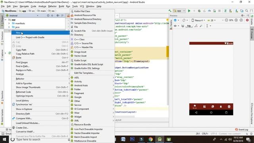Select Vector Drawable Importer

click(92, 133)
